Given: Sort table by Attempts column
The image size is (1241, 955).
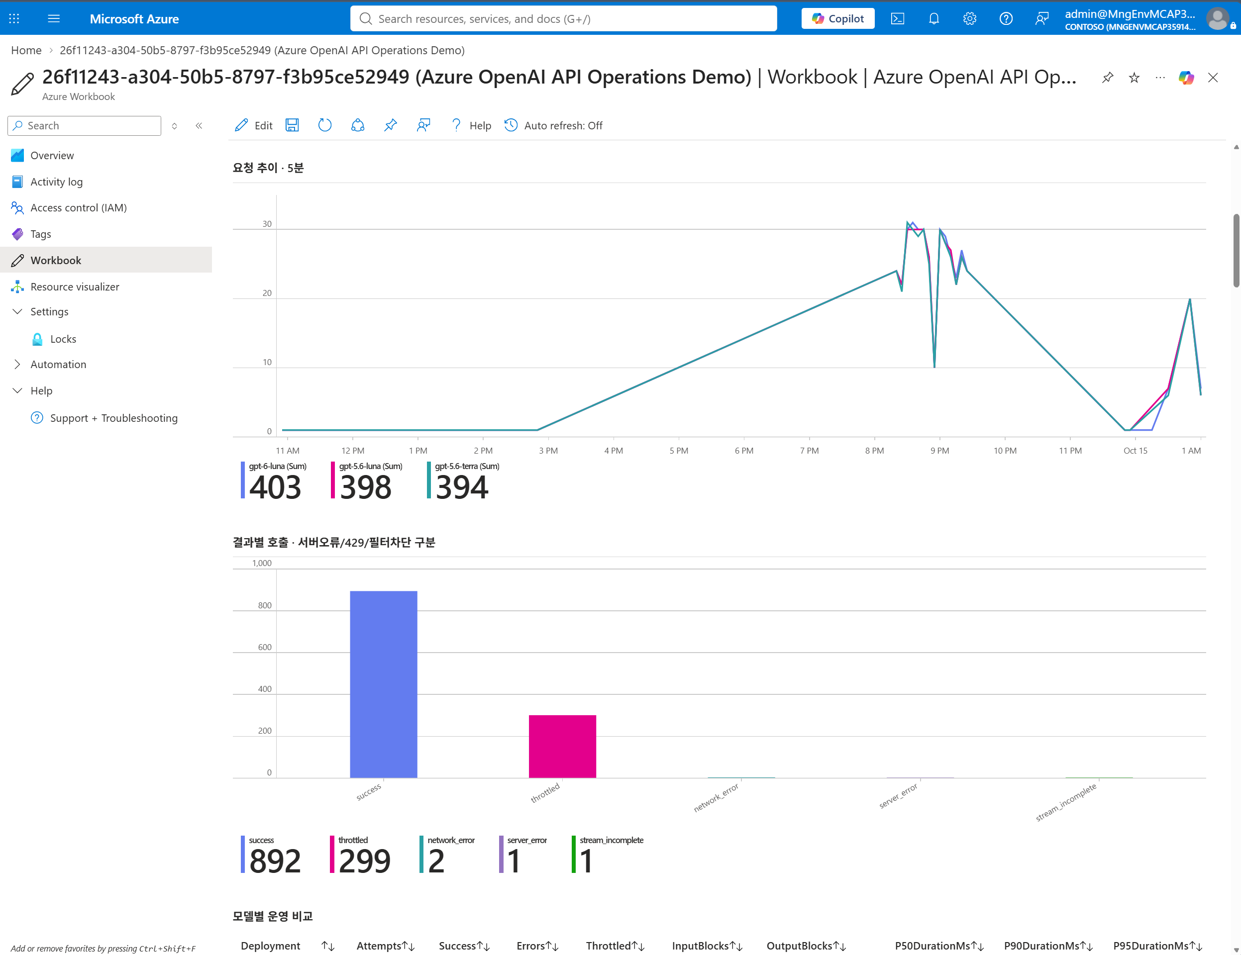Looking at the screenshot, I should [385, 946].
